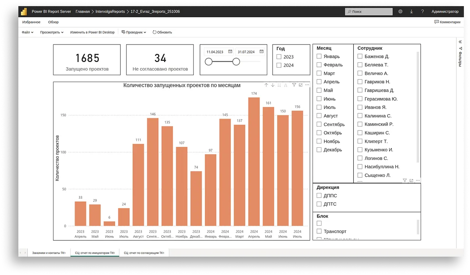The width and height of the screenshot is (470, 275).
Task: Select the ДППС checkbox under Дирекция
Action: click(319, 195)
